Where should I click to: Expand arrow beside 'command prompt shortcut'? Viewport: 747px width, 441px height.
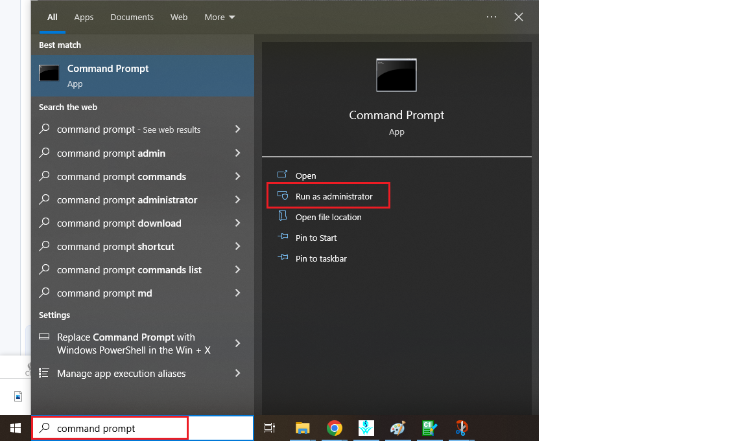point(238,247)
